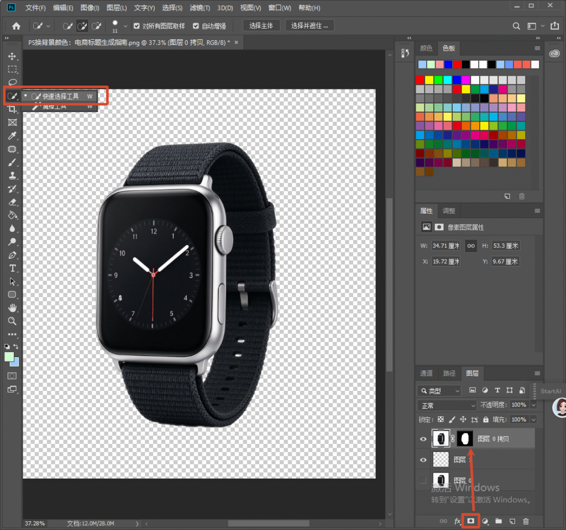Open the 填充 fill dropdown arrow
Screen dimensions: 566x530
point(533,420)
